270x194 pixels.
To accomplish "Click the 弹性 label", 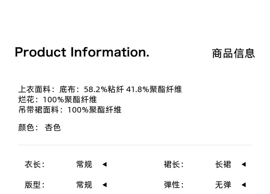I will (173, 185).
